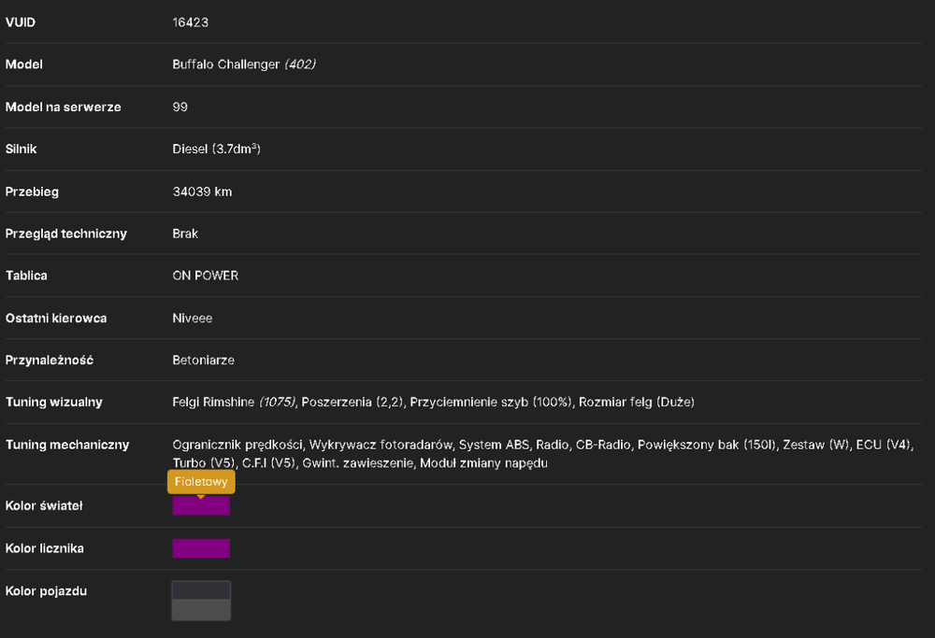Click Turbo (V5) tuning entry
This screenshot has width=935, height=638.
coord(204,463)
